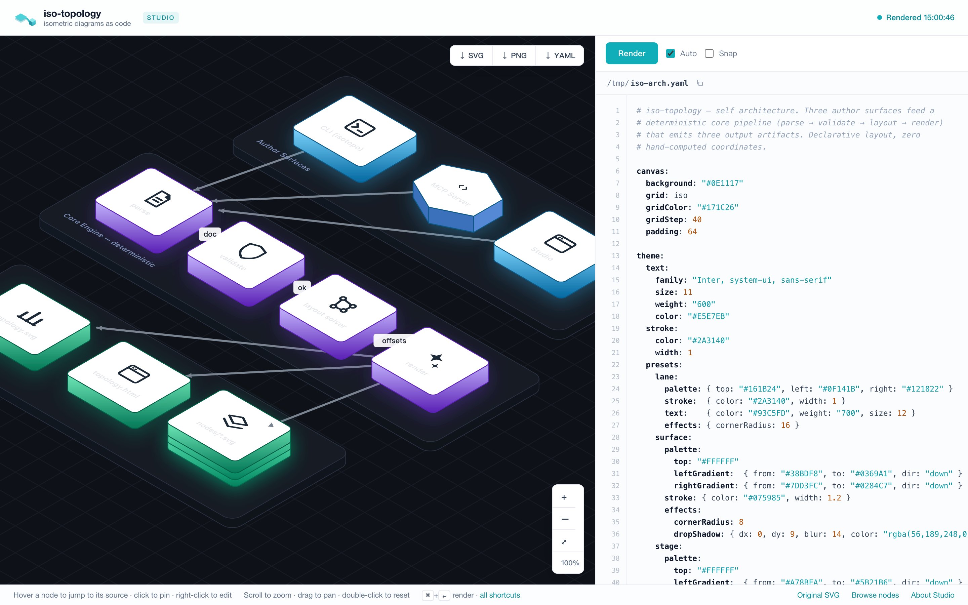The width and height of the screenshot is (968, 605).
Task: Click the canvas: key in editor
Action: click(x=652, y=171)
